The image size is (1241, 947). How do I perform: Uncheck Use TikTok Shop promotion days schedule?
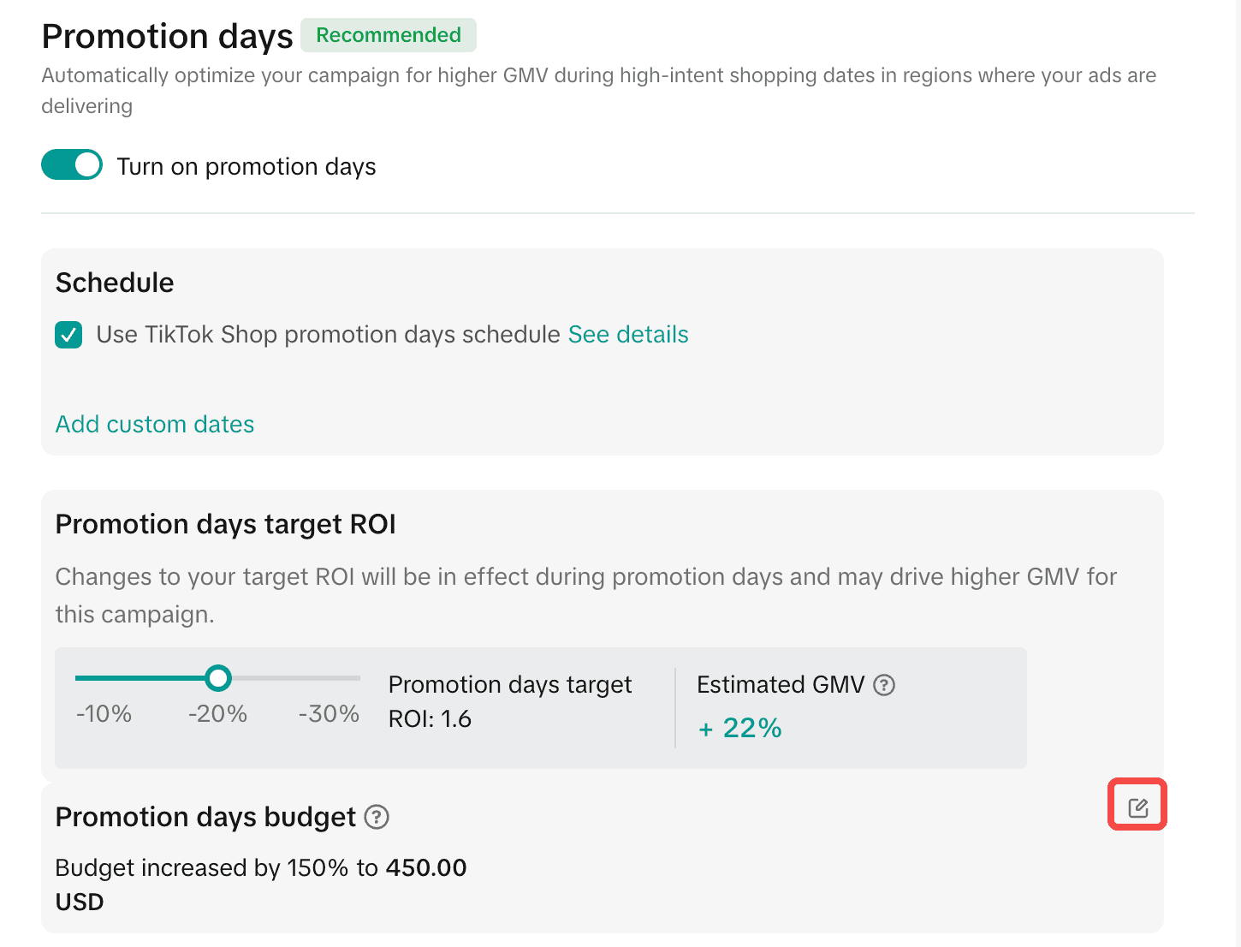pos(69,335)
